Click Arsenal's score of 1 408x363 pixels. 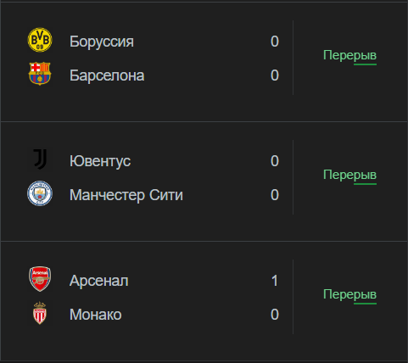(x=275, y=281)
